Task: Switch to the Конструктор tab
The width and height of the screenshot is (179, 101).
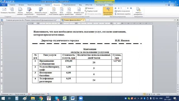Action: pyautogui.click(x=100, y=5)
